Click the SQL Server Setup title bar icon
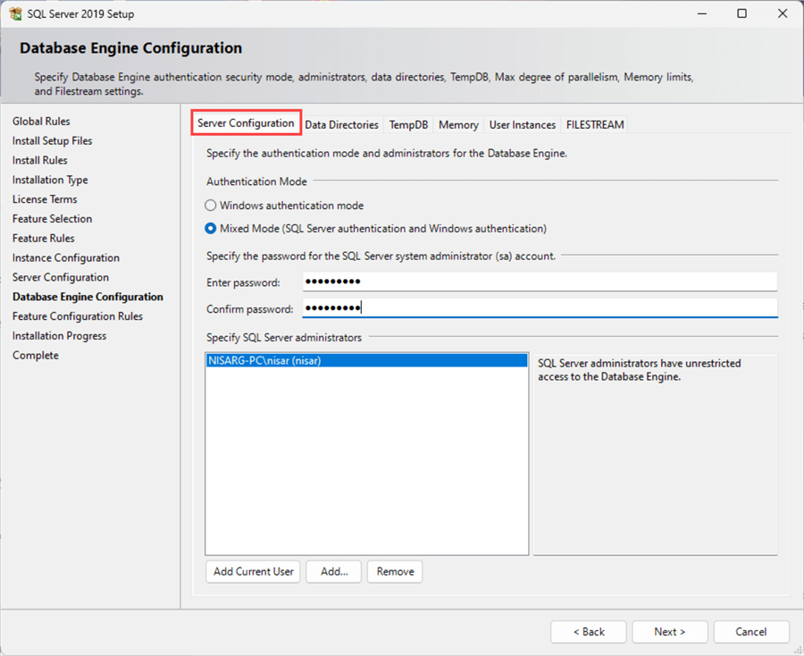The image size is (804, 656). coord(15,13)
